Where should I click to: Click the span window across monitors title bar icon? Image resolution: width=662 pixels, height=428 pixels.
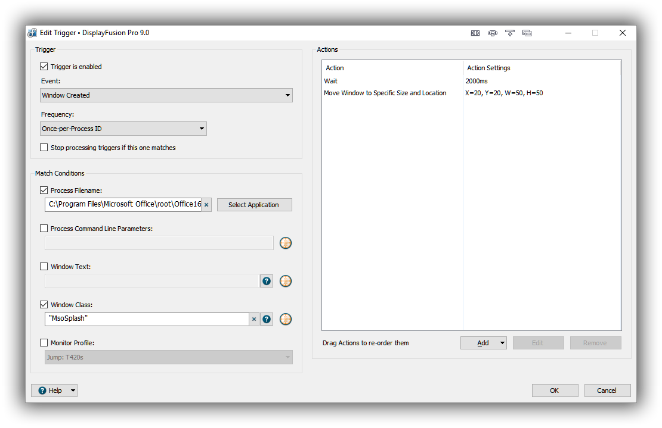tap(475, 33)
